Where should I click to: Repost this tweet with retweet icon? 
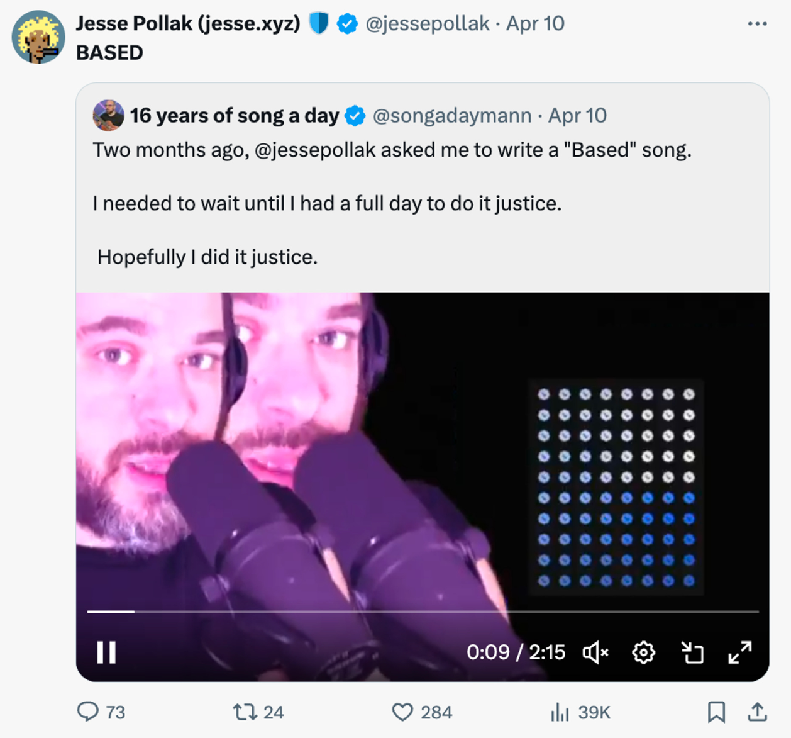pyautogui.click(x=245, y=712)
